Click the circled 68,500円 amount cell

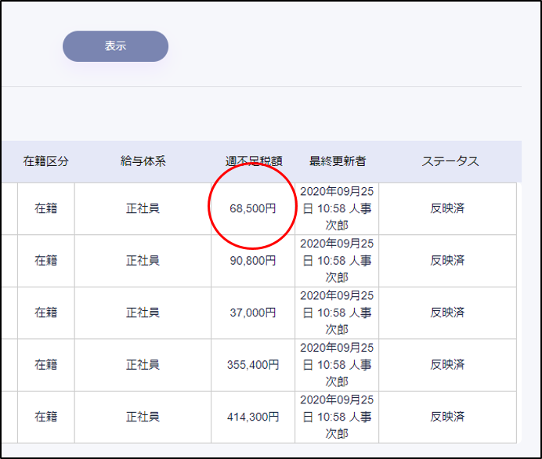(252, 209)
